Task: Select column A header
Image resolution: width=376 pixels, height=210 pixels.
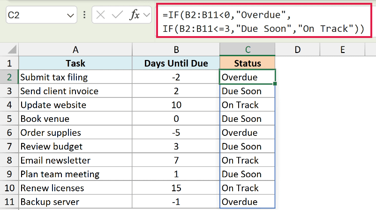Action: 75,50
